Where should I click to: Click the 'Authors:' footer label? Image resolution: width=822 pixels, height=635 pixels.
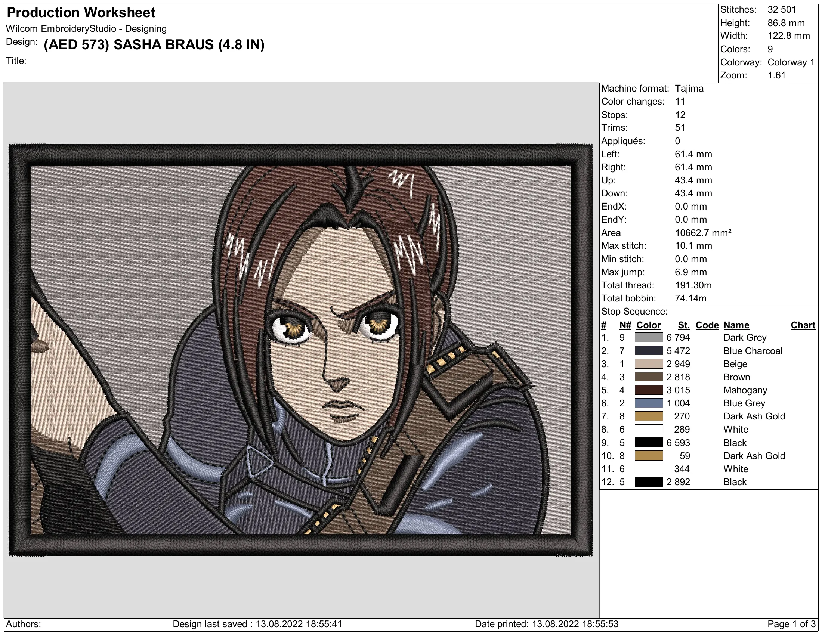click(23, 624)
